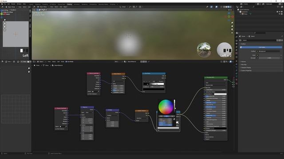Image resolution: width=284 pixels, height=159 pixels.
Task: Hide the Collection in the outliner
Action: (279, 12)
